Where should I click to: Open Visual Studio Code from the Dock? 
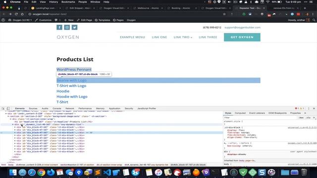[x=107, y=173]
